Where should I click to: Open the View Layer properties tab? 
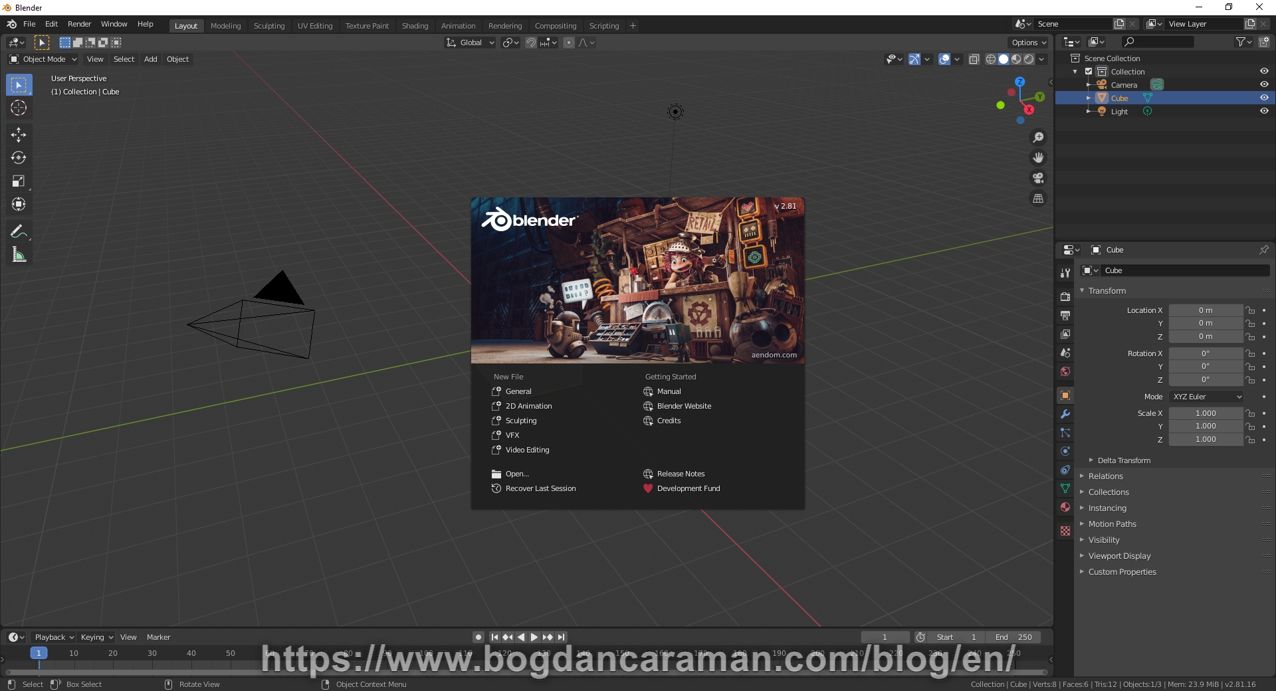[x=1065, y=334]
